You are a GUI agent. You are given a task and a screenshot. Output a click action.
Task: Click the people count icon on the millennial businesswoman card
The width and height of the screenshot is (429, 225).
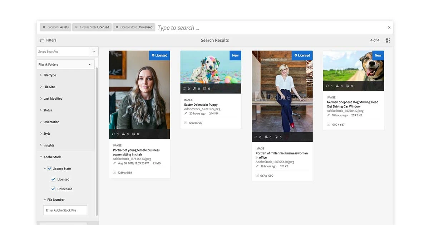[x=266, y=137]
